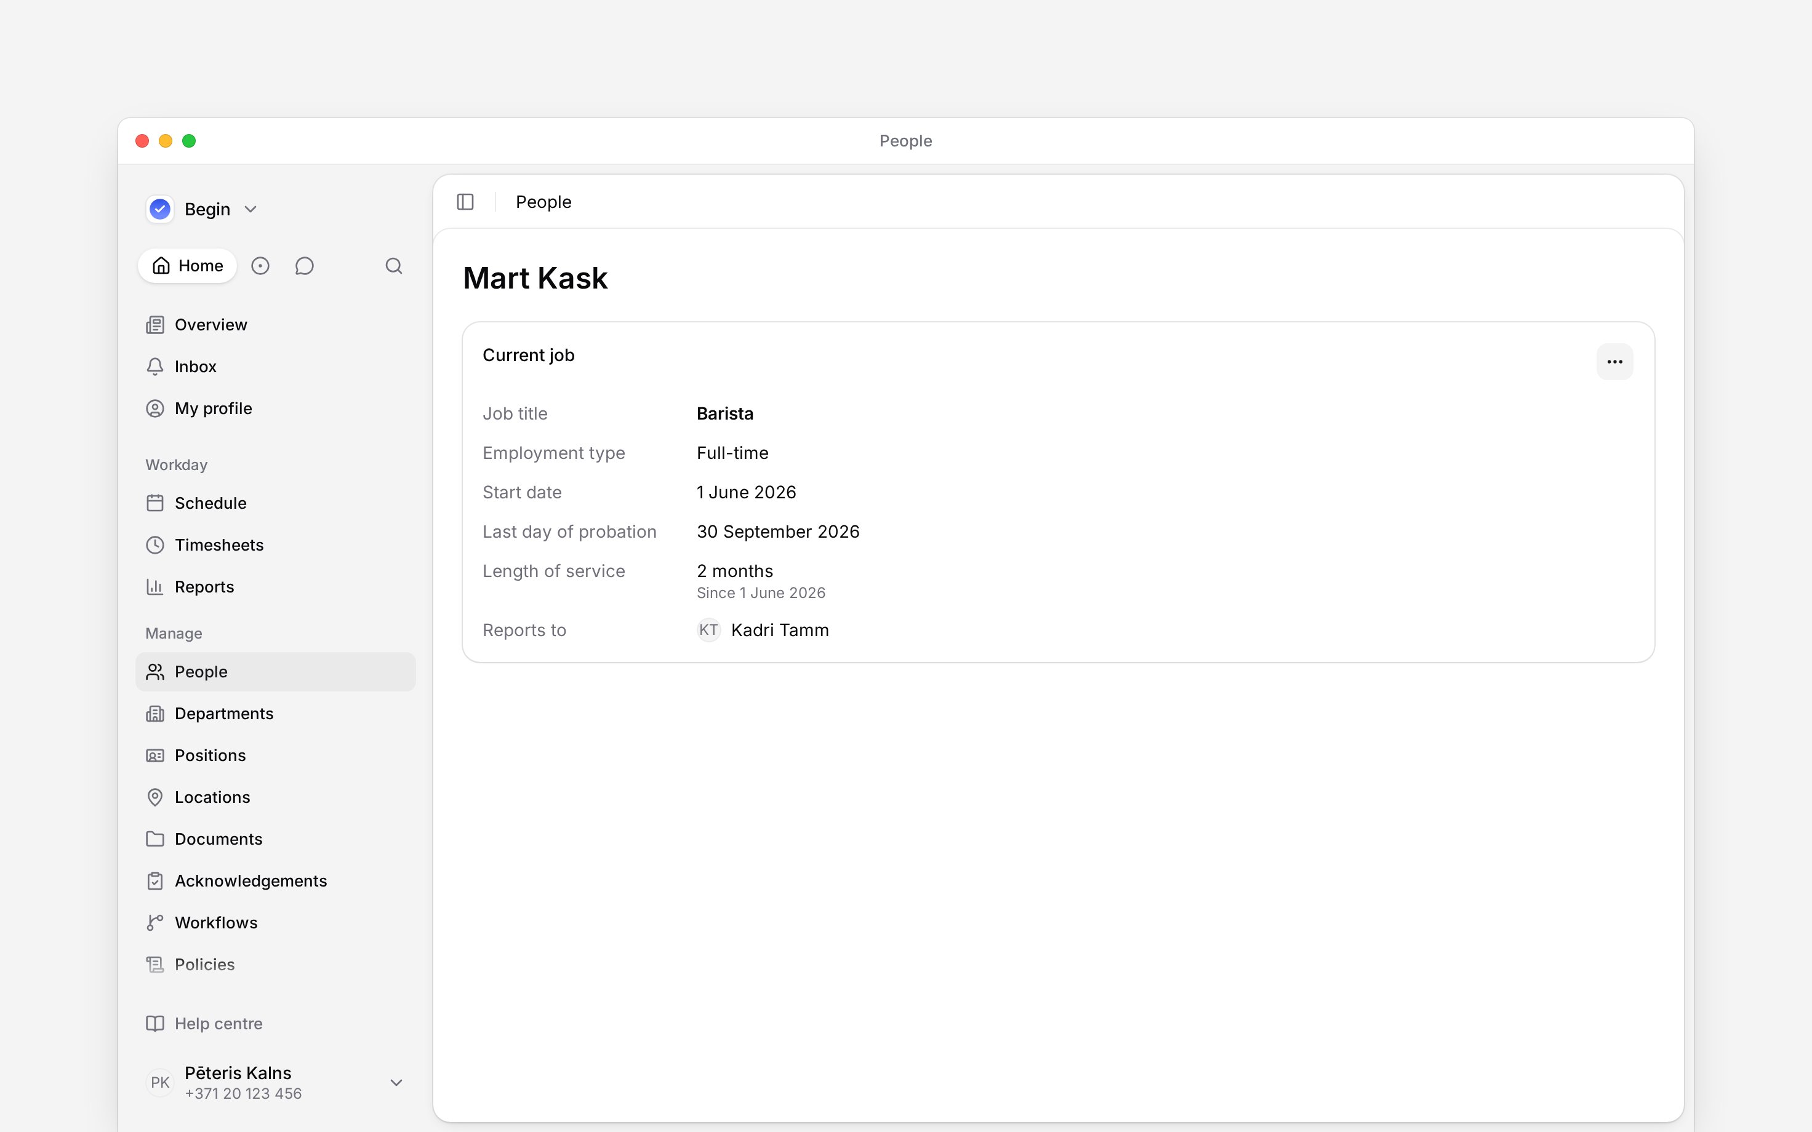Click the Locations pin icon

[155, 797]
